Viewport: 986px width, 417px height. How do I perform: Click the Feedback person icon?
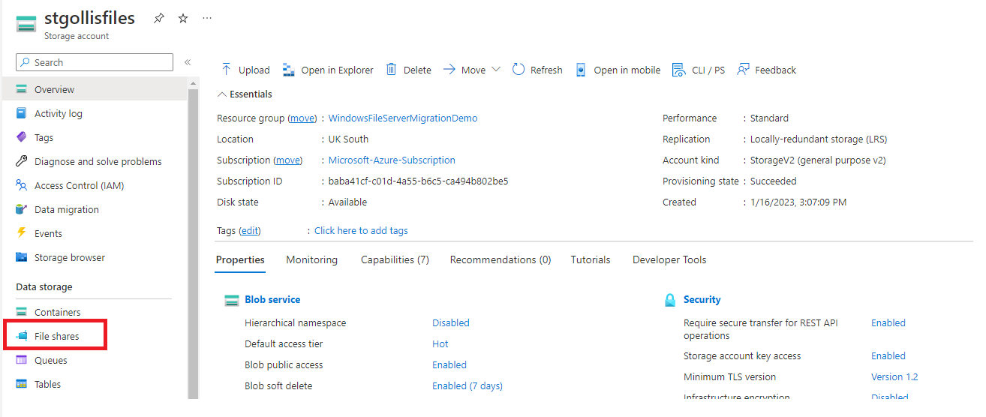point(743,70)
